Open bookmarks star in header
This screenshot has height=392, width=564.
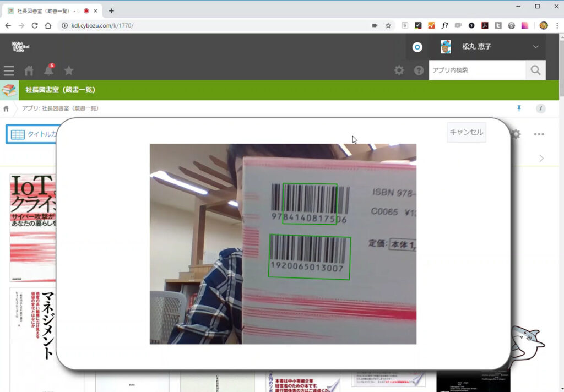(69, 70)
